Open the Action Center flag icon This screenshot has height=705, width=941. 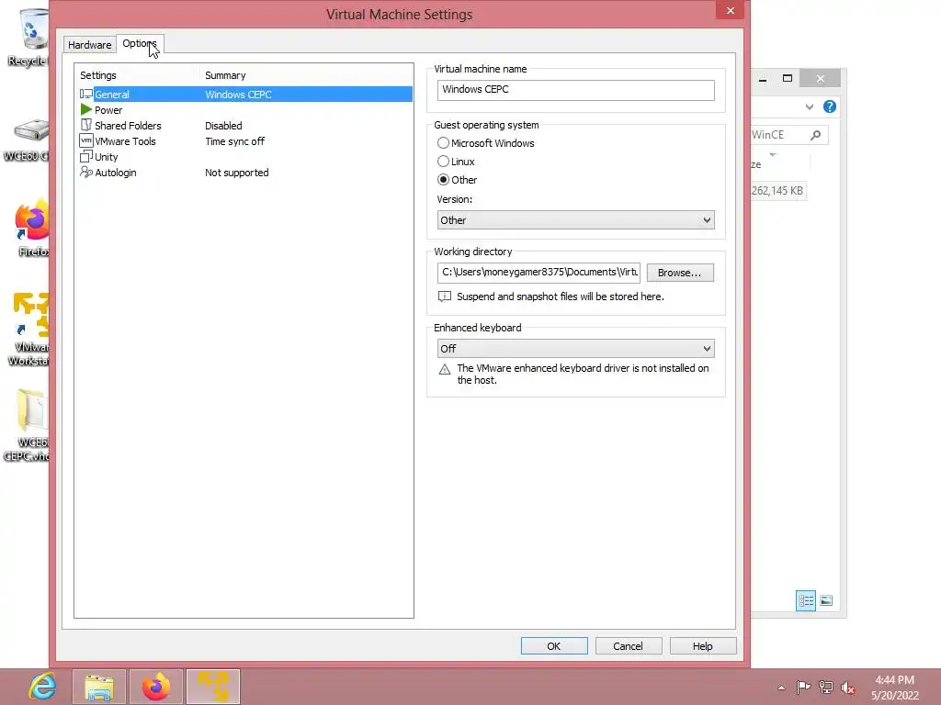click(x=803, y=687)
